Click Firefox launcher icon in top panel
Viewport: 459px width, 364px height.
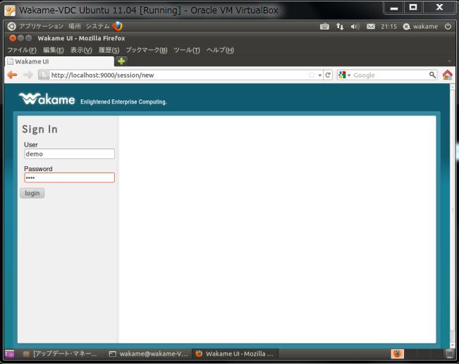(118, 26)
